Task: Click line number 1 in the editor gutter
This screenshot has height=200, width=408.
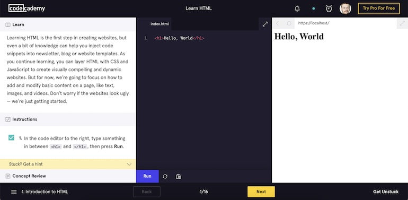Action: coord(146,38)
